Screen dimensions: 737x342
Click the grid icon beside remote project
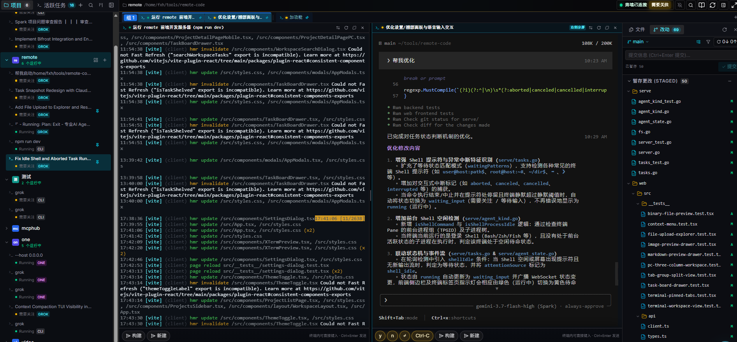tap(96, 60)
